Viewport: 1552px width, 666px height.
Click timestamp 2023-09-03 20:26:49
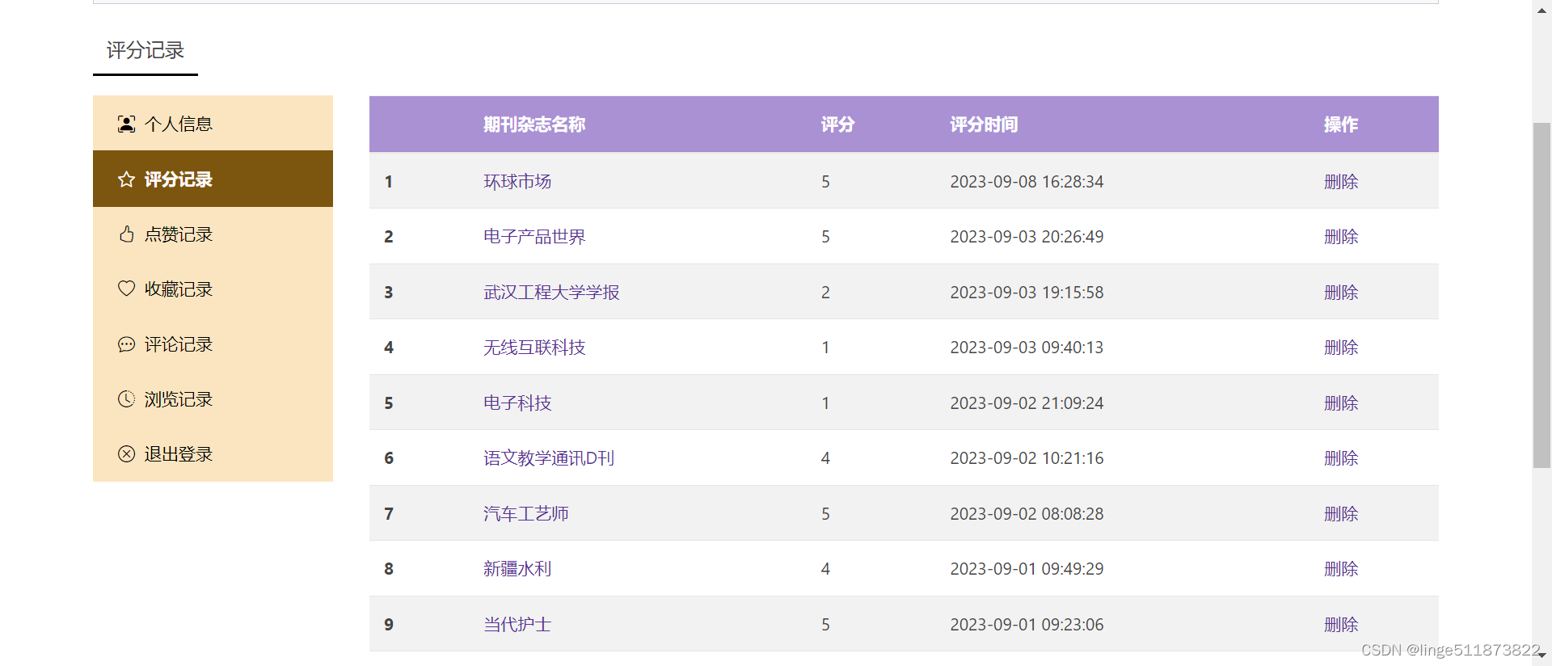click(1027, 237)
